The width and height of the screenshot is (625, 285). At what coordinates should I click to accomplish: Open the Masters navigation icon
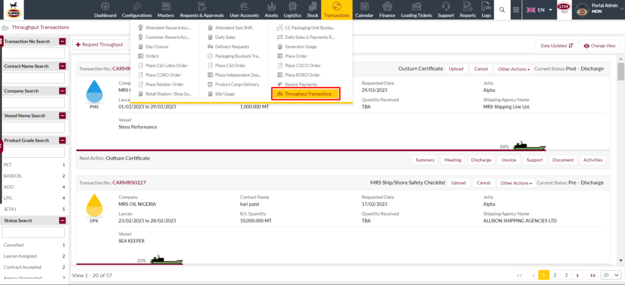[x=166, y=6]
